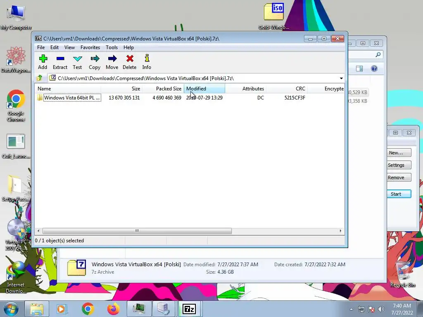Click the New... button in background window
423x317 pixels.
[399, 153]
